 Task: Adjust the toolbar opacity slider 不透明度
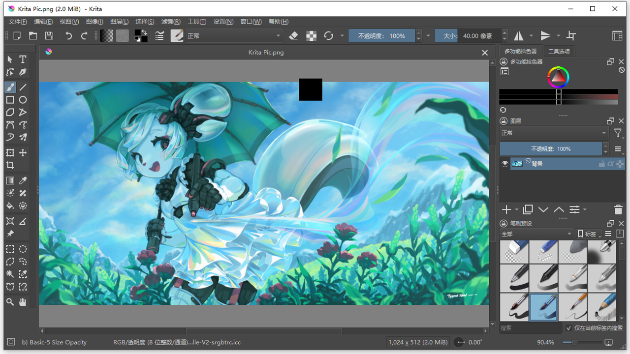point(381,36)
